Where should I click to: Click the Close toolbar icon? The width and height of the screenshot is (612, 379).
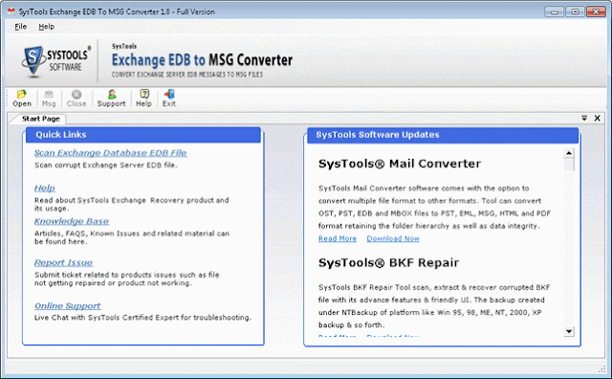tap(76, 98)
